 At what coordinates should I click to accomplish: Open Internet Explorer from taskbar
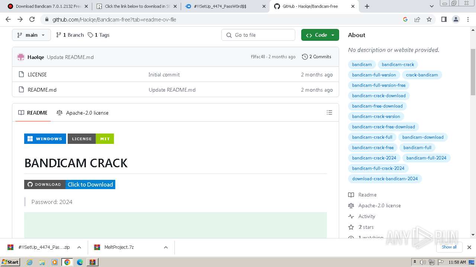tap(29, 262)
